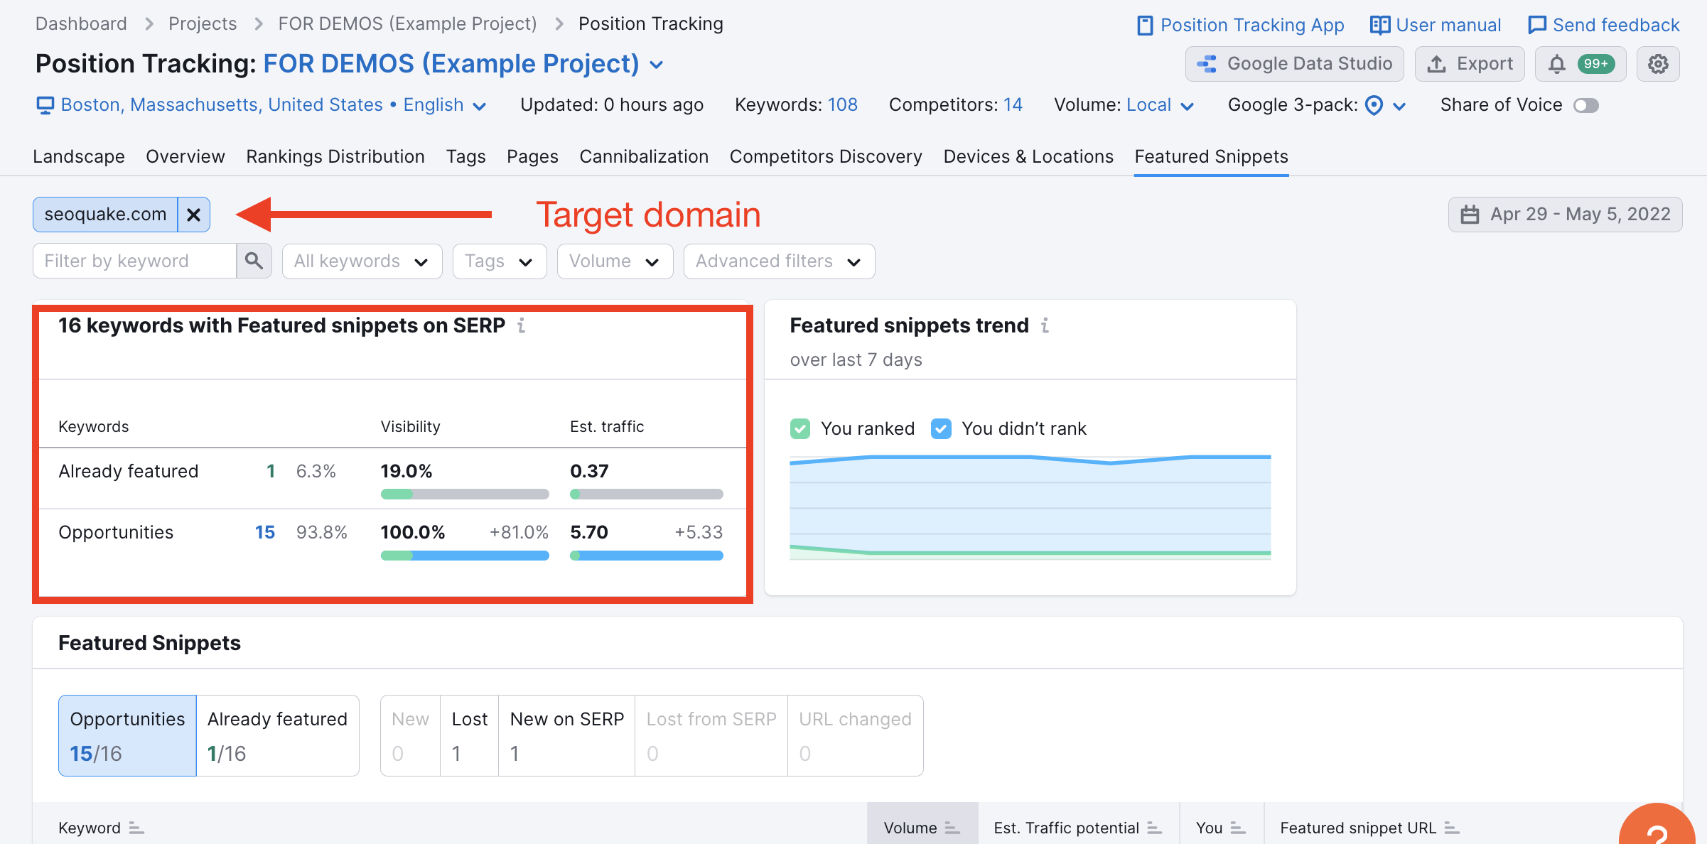The image size is (1707, 844).
Task: Switch to the Landscape tab
Action: [79, 156]
